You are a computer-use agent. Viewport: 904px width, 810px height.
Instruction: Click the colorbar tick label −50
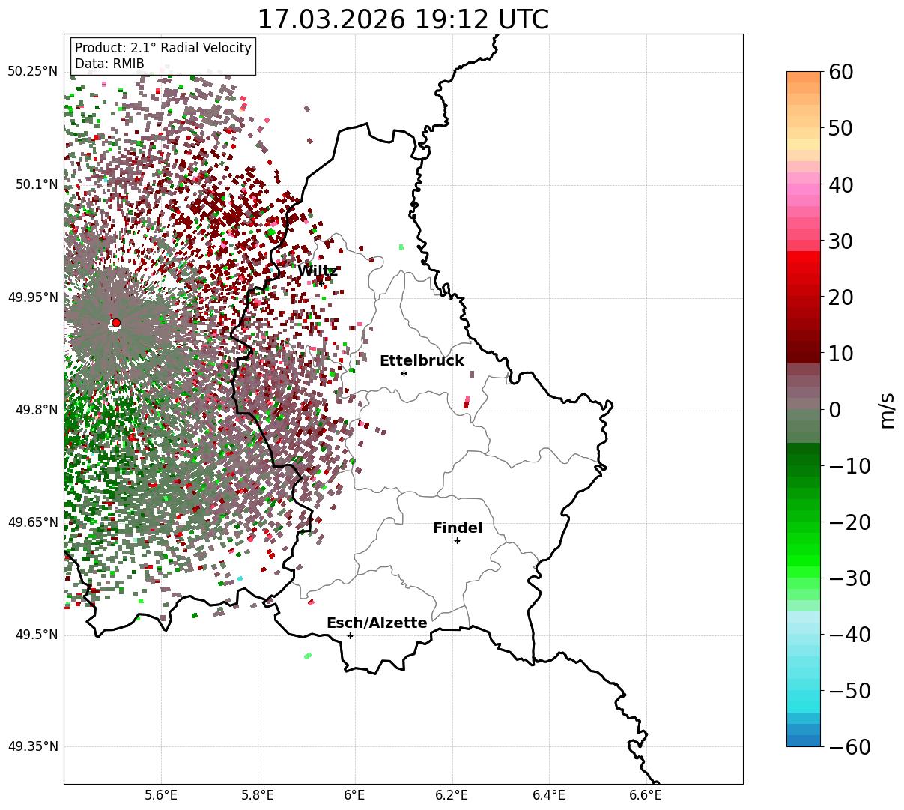pos(850,691)
